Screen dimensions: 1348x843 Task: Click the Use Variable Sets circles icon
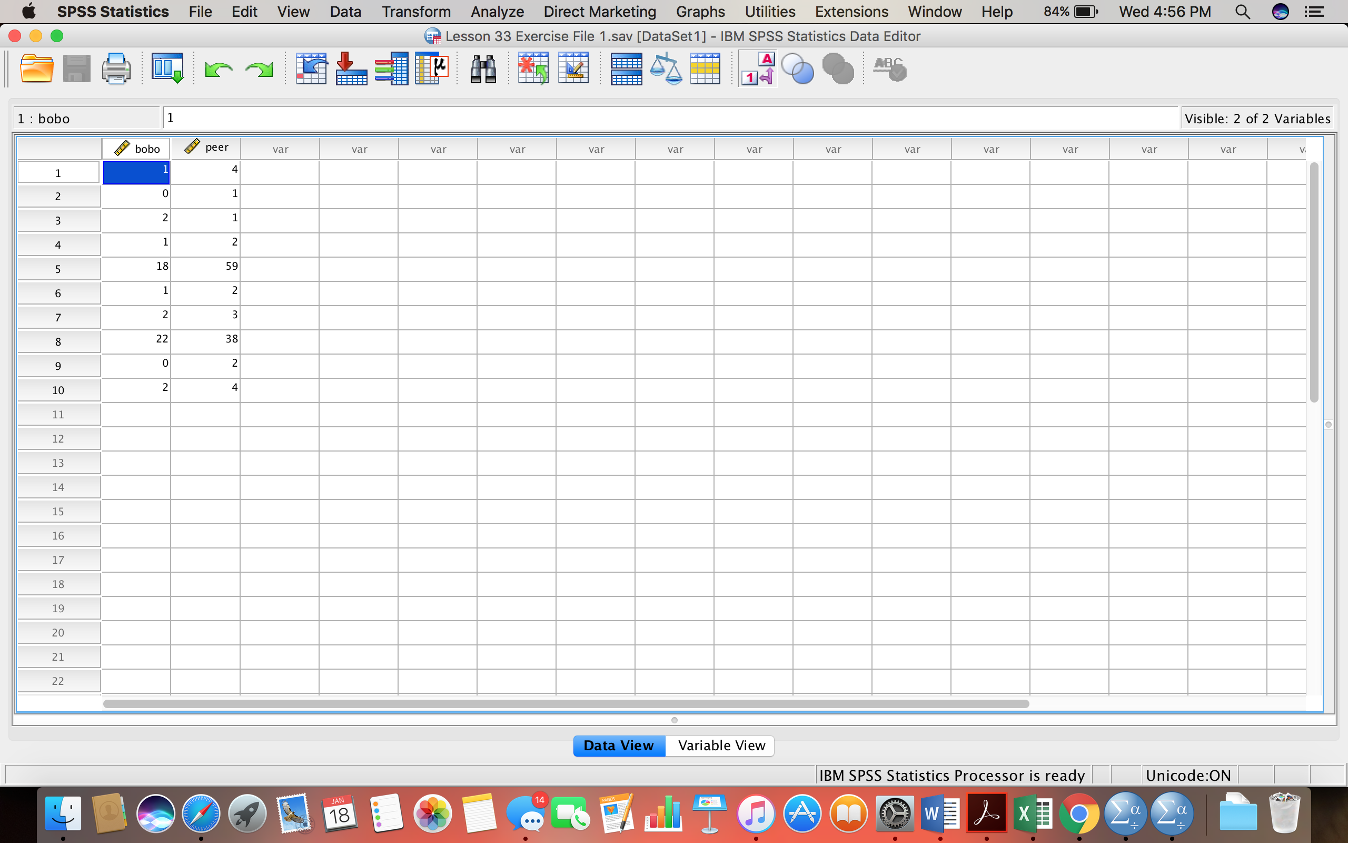click(798, 69)
